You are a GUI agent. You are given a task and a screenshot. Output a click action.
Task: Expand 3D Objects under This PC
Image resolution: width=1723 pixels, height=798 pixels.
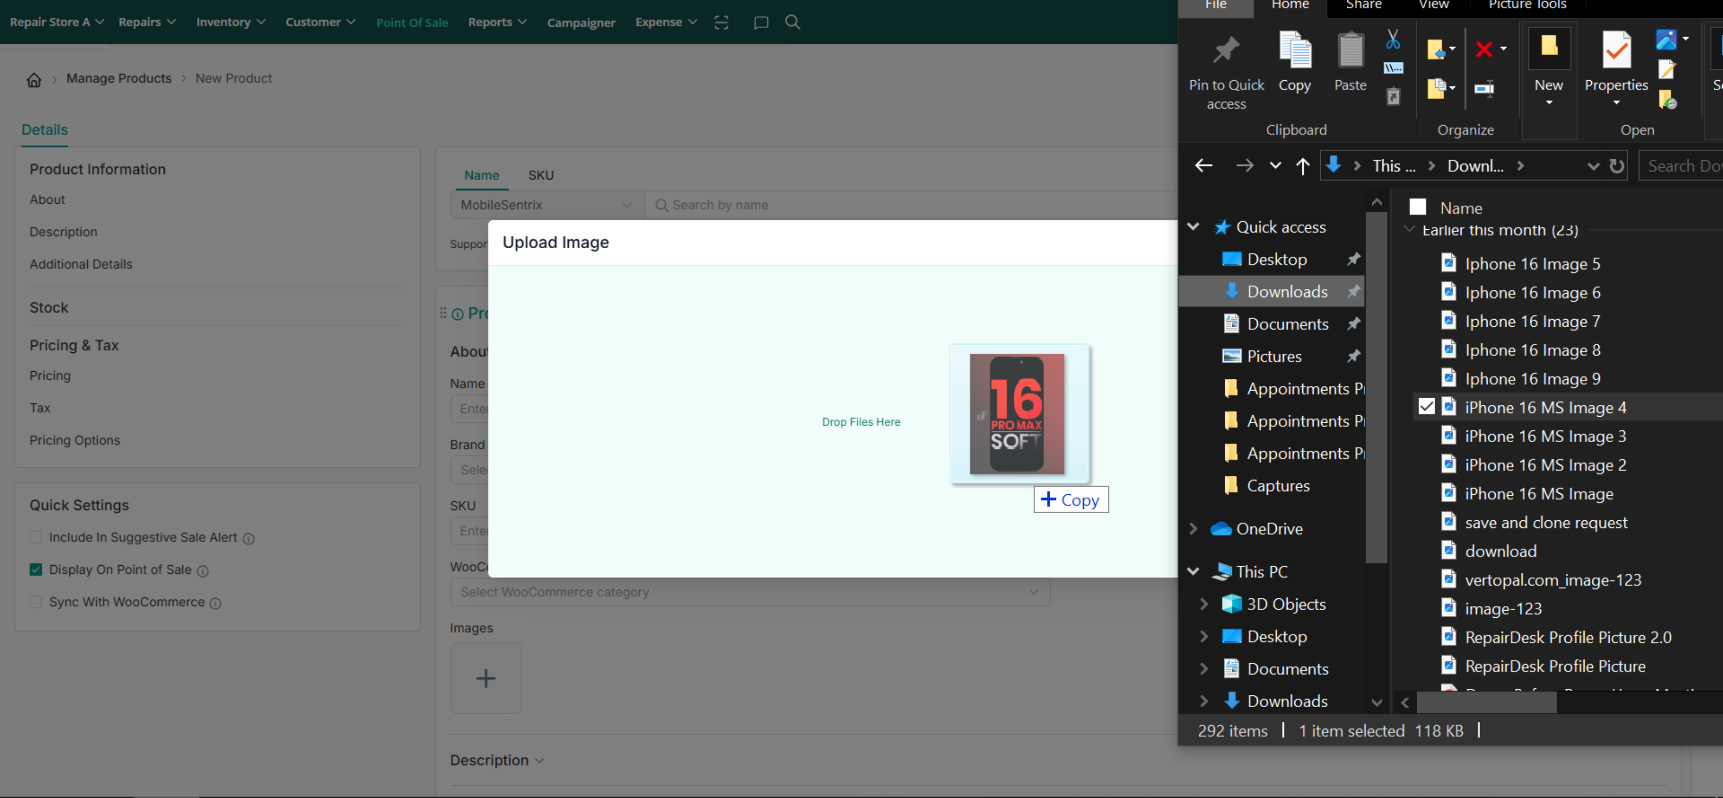coord(1203,604)
